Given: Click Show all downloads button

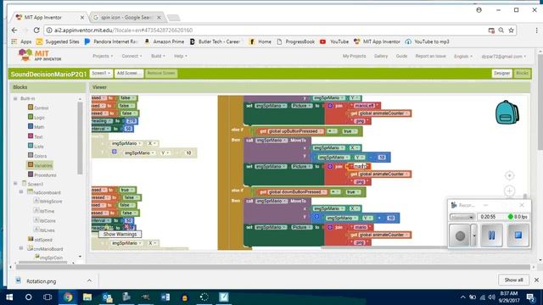Looking at the screenshot, I should click(x=513, y=280).
